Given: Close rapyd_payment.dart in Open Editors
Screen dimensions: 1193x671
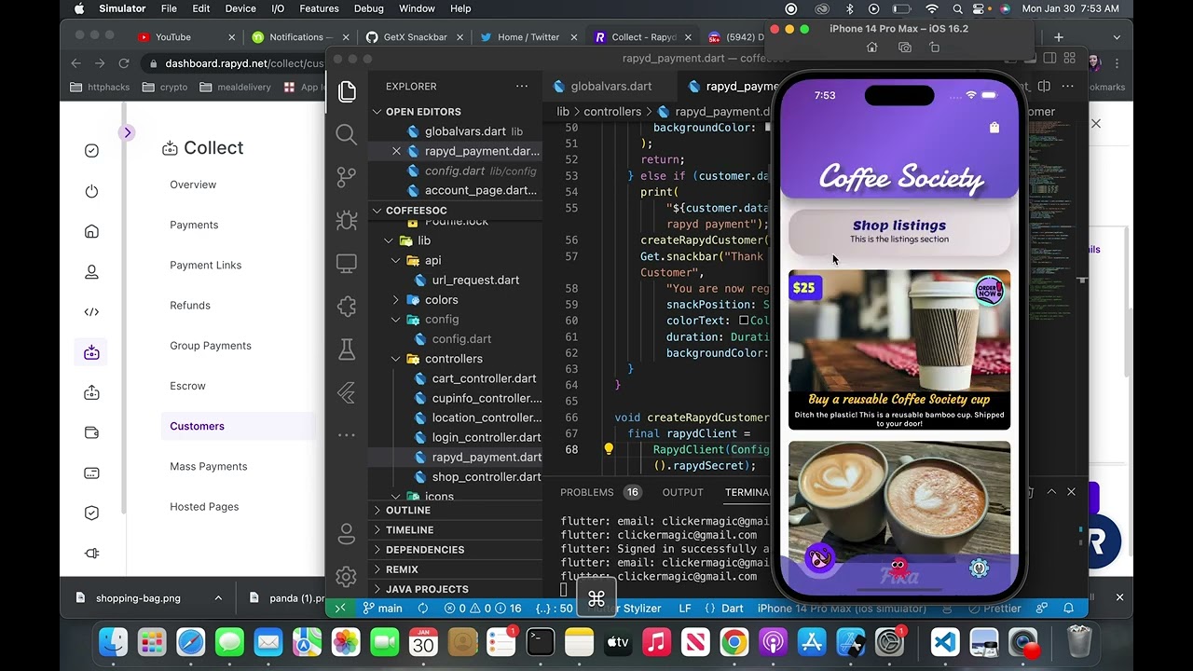Looking at the screenshot, I should click(396, 151).
